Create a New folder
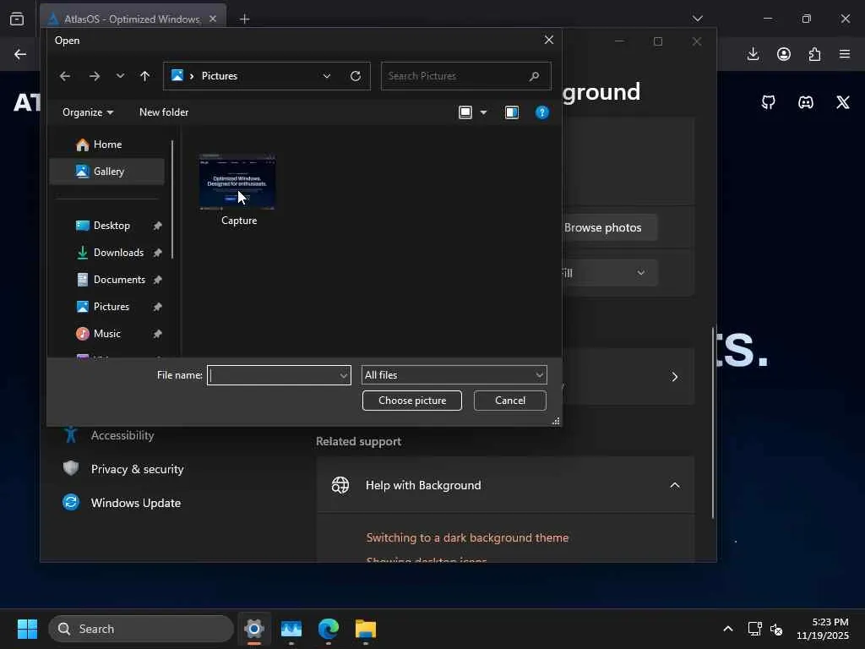The image size is (865, 649). pos(164,112)
